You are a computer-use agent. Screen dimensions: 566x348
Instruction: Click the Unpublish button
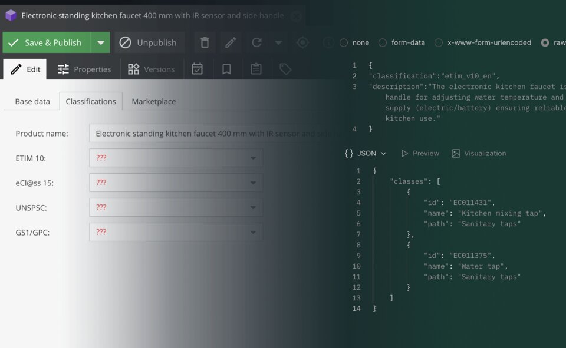149,42
